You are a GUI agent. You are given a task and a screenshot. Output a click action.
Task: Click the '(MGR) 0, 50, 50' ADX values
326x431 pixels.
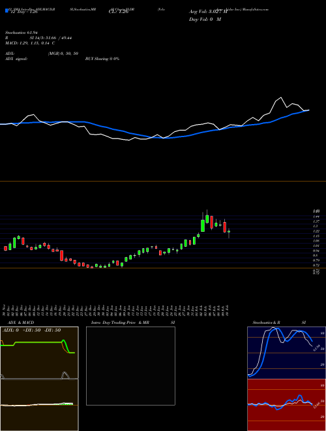(x=63, y=54)
